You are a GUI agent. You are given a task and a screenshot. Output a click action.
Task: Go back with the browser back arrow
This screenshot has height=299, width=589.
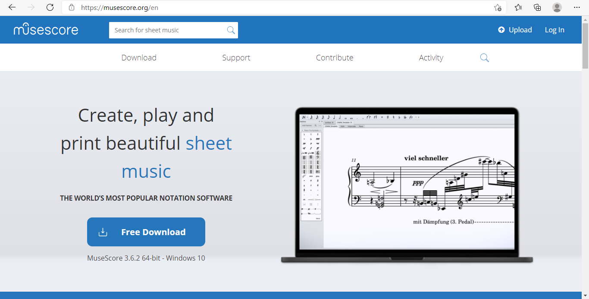point(12,7)
